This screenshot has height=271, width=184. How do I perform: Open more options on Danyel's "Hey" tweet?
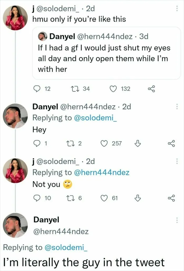coord(177,107)
